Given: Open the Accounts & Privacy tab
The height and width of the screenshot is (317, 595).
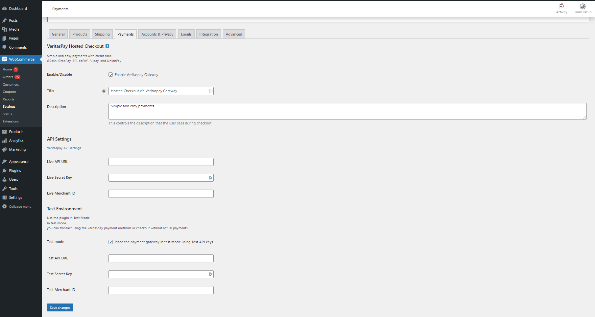Looking at the screenshot, I should click(157, 34).
